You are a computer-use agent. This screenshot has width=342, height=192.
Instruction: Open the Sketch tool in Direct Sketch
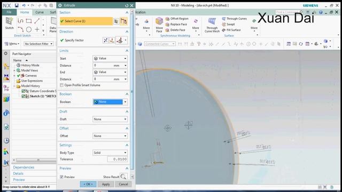(x=9, y=23)
